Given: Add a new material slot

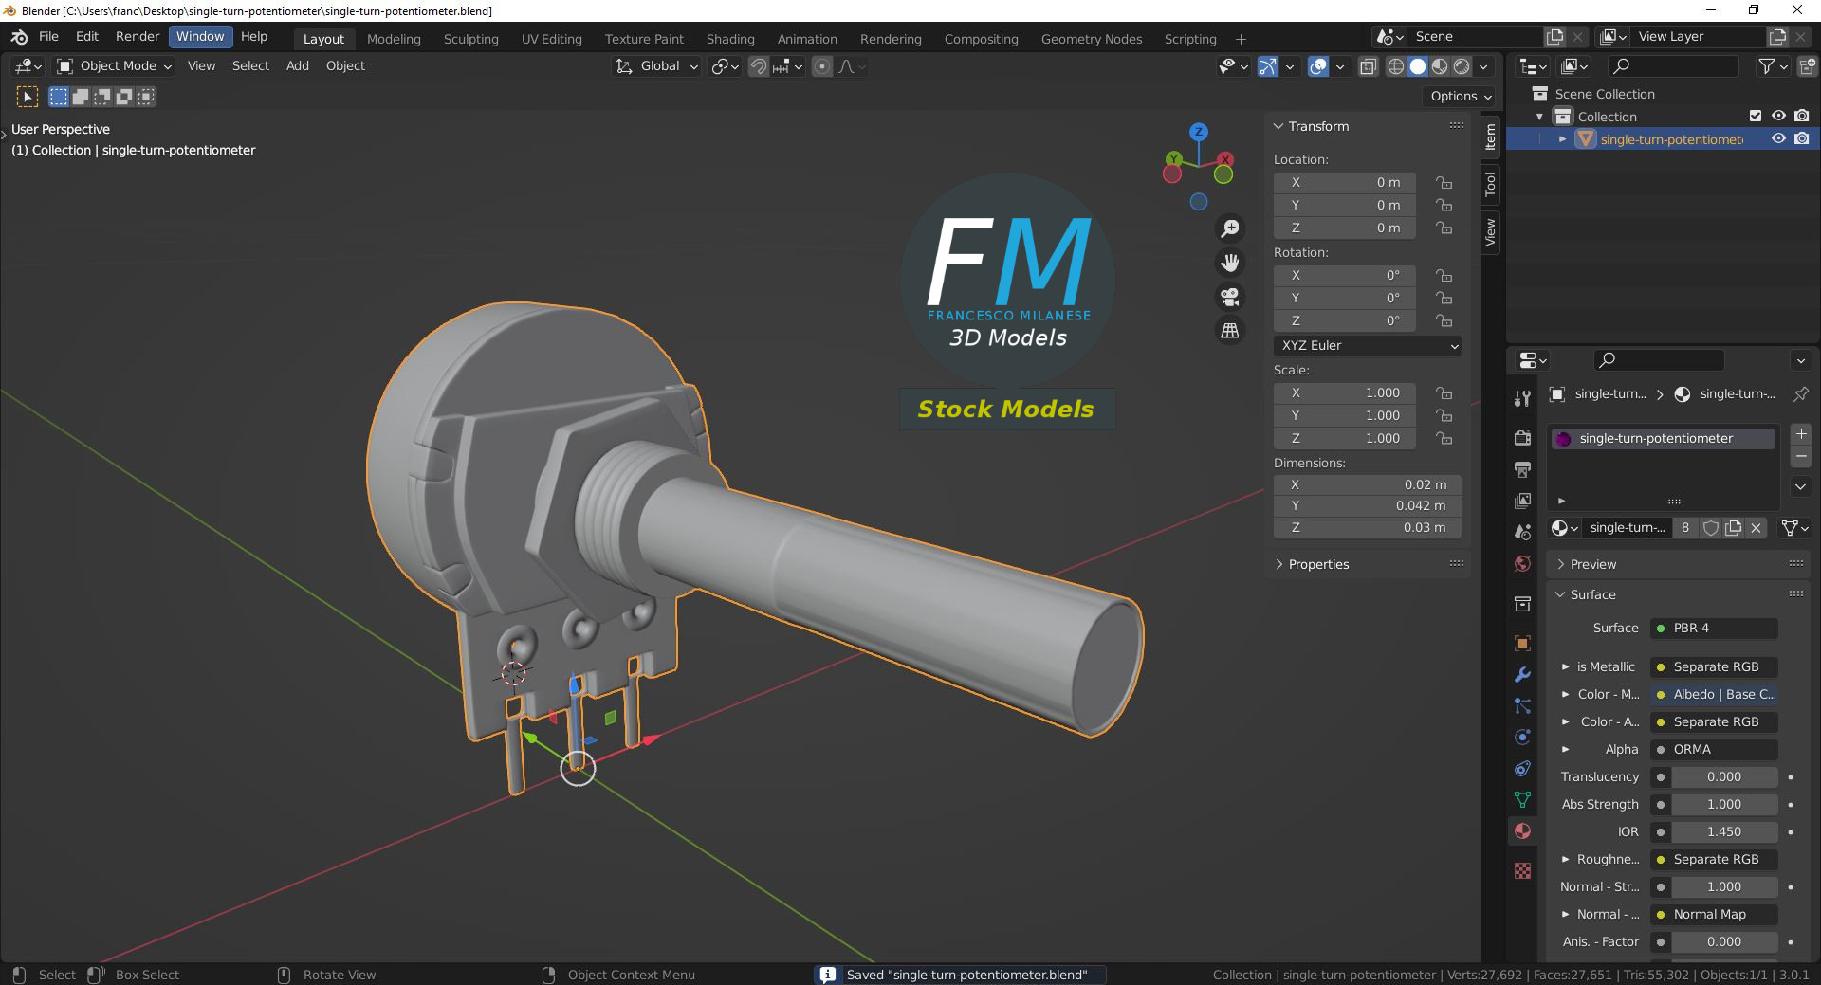Looking at the screenshot, I should tap(1801, 434).
